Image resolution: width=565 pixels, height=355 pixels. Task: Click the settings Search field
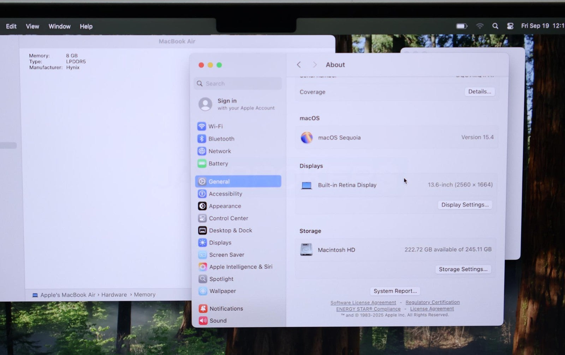pos(238,84)
